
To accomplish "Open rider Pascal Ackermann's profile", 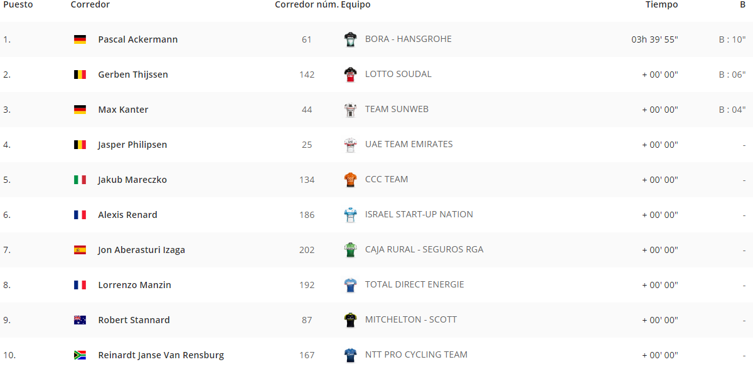I will coord(138,39).
